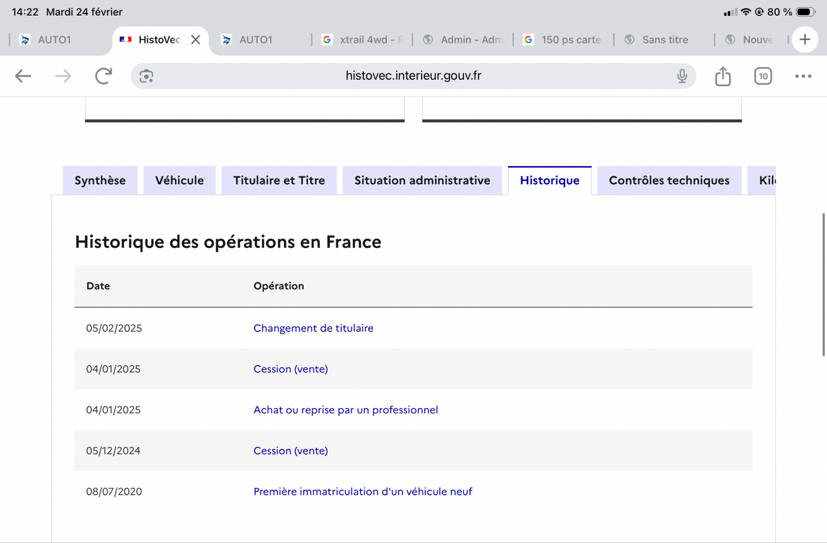This screenshot has width=827, height=543.
Task: Go back with the left arrow icon
Action: coord(23,76)
